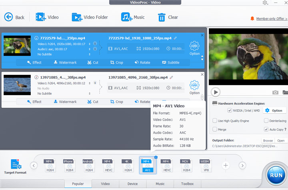Open Effect for the parrot video
The width and height of the screenshot is (288, 190).
click(x=34, y=62)
